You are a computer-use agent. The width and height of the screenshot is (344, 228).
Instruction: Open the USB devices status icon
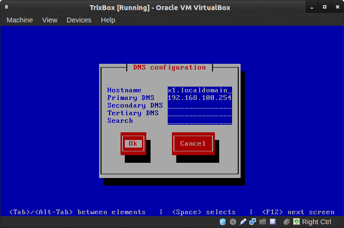click(243, 222)
